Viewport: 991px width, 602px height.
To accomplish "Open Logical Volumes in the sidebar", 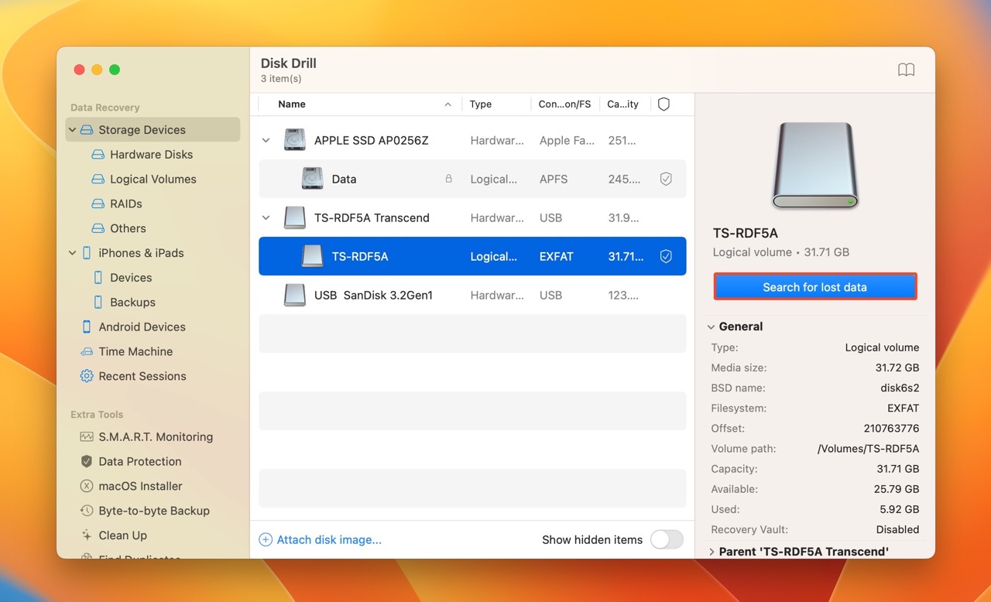I will point(153,180).
